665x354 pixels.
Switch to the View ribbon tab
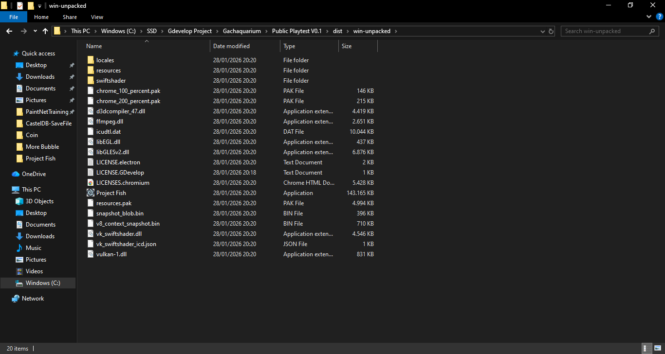97,17
